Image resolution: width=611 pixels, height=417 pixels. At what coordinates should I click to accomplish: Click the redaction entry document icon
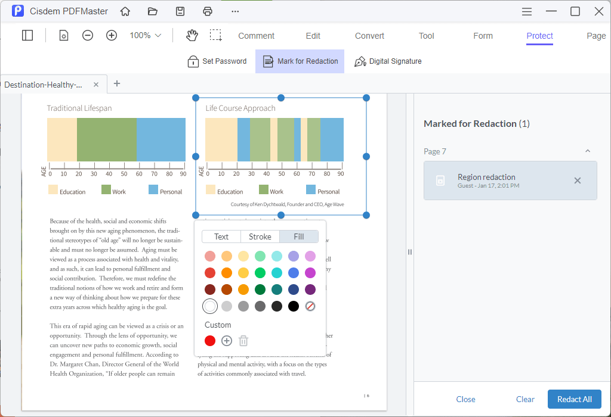tap(440, 181)
